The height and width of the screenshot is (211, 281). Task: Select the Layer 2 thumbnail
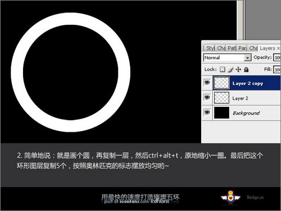pos(221,97)
